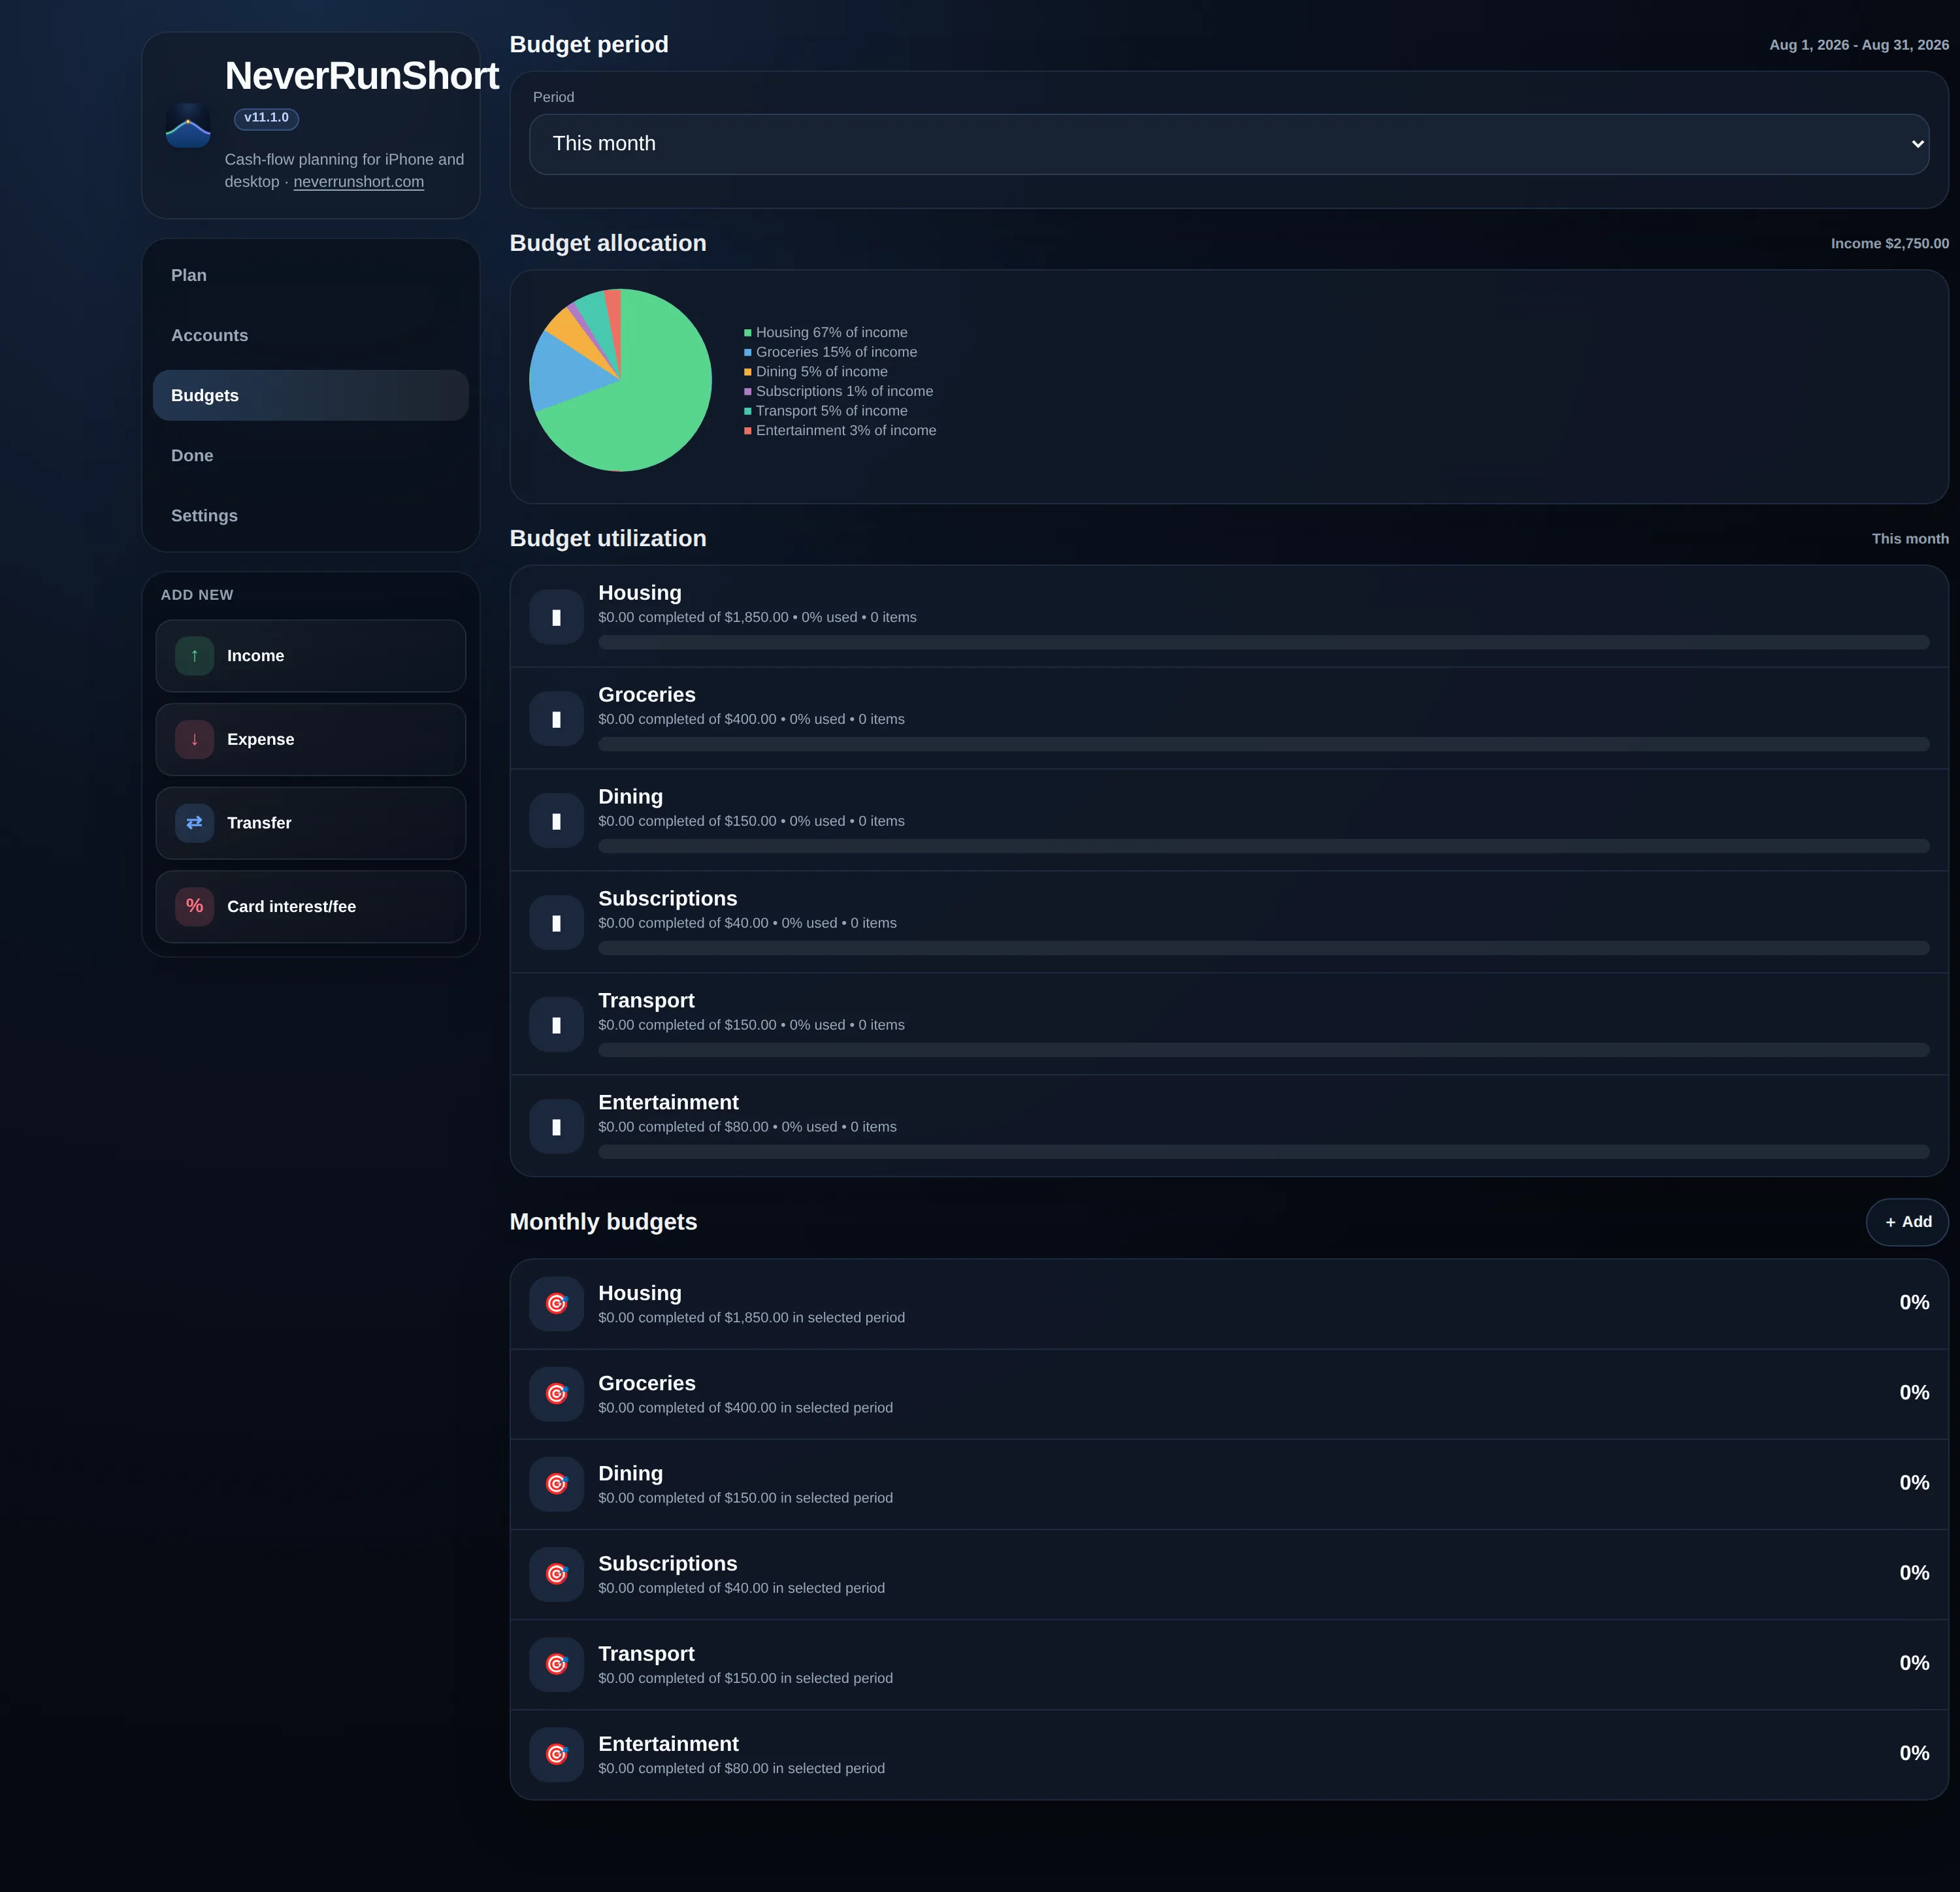This screenshot has height=1892, width=1960.
Task: Open the Housing row in Monthly budgets
Action: click(x=1229, y=1304)
